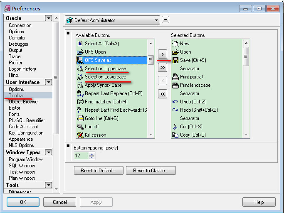284x213 pixels.
Task: Click the Button spacing value field
Action: 81,156
